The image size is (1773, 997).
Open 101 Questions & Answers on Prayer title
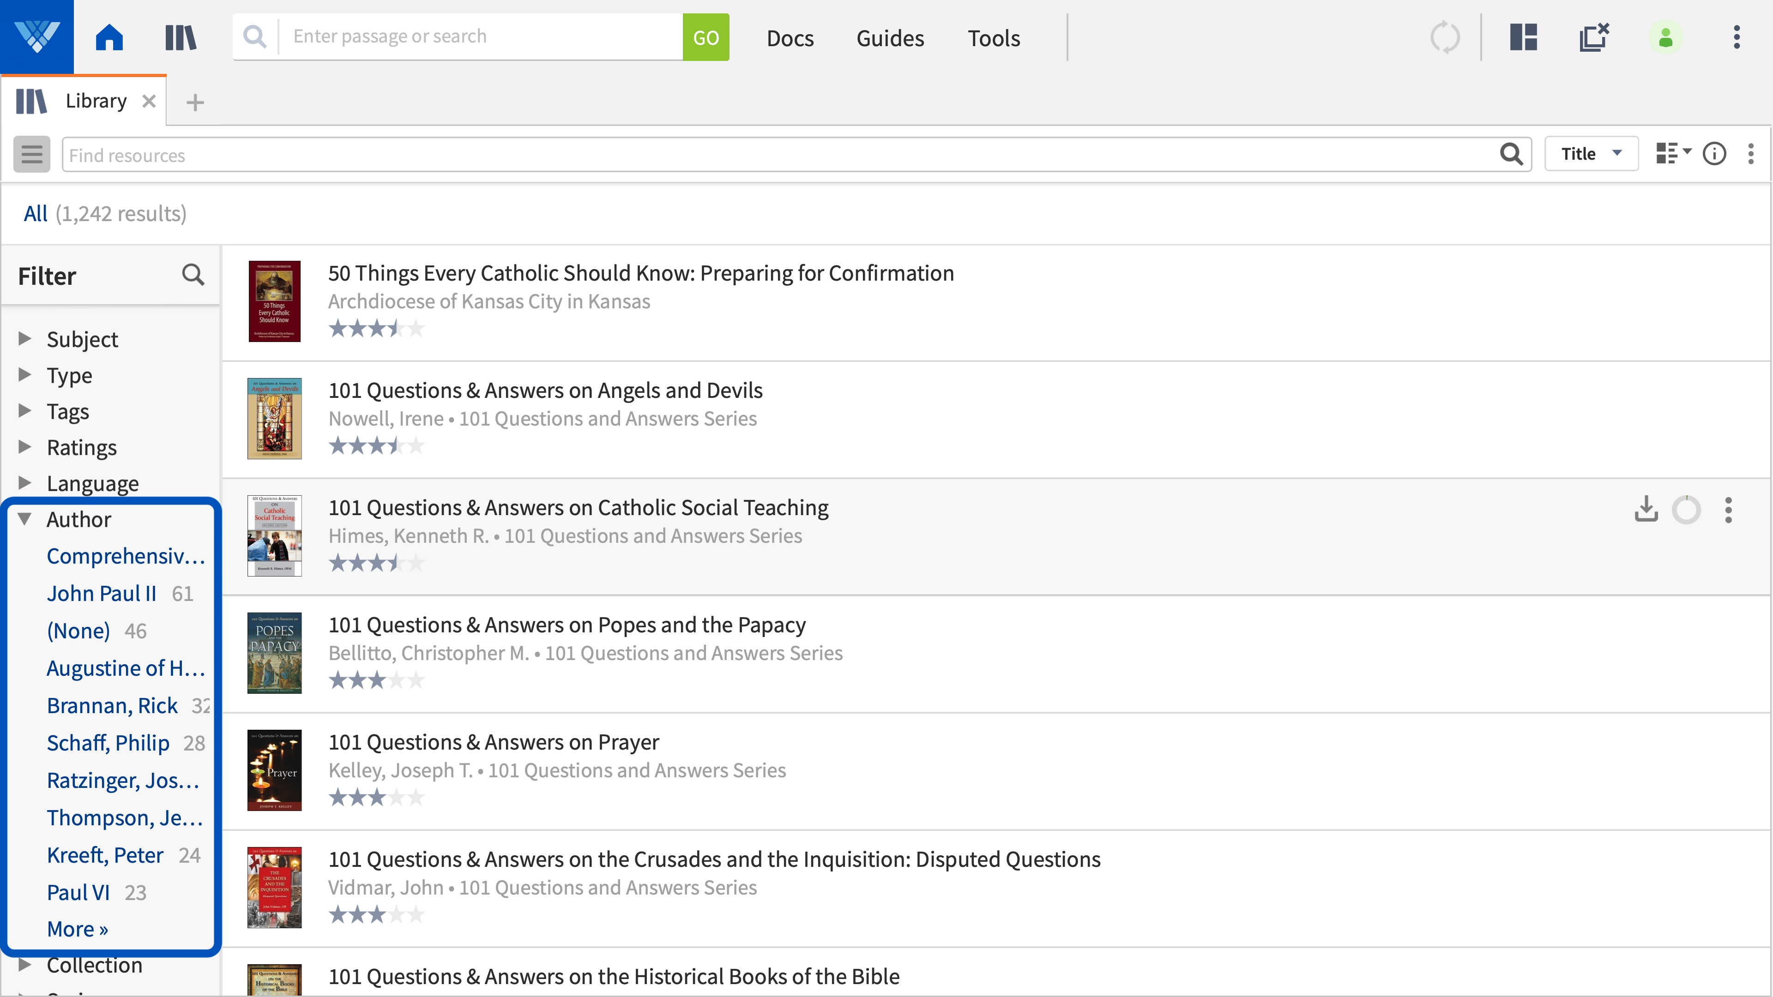pos(494,742)
